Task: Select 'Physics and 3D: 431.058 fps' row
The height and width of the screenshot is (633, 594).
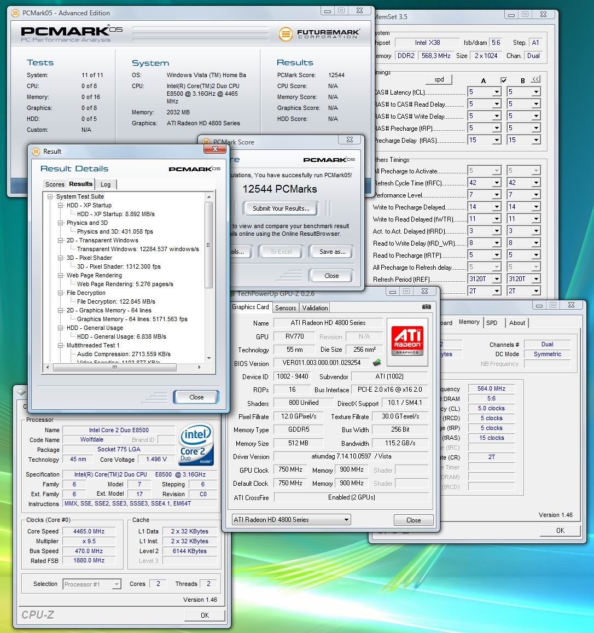Action: tap(115, 232)
